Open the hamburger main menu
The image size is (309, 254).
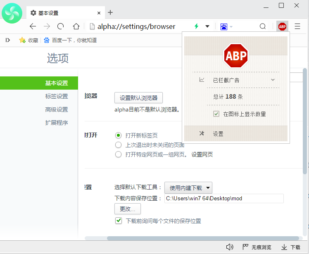pyautogui.click(x=297, y=26)
